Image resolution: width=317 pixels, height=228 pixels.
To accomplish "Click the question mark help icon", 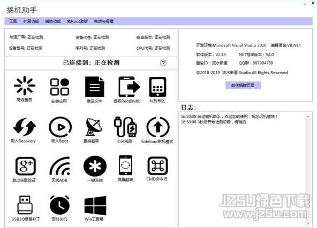I will tap(163, 63).
